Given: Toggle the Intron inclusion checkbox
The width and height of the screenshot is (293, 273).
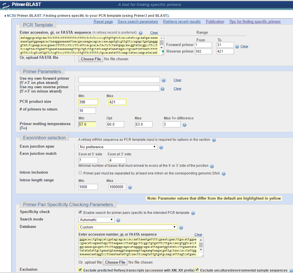Looking at the screenshot, I should coord(81,173).
